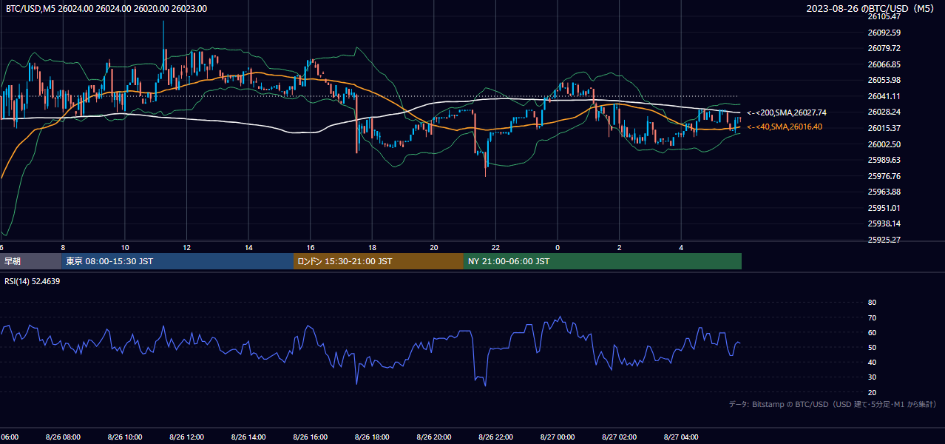Click the 8/26 20:00 time axis label

tap(434, 437)
